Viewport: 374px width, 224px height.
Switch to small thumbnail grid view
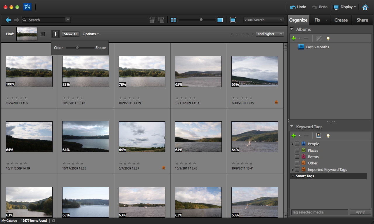pyautogui.click(x=174, y=20)
